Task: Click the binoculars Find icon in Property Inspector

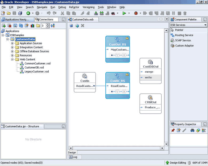Action: coord(192,130)
